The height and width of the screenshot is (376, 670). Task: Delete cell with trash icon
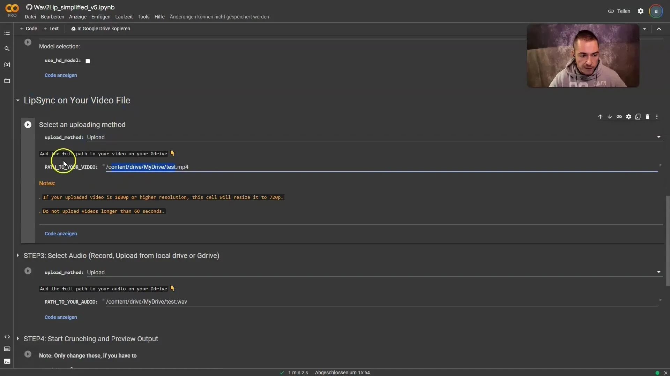[x=647, y=117]
